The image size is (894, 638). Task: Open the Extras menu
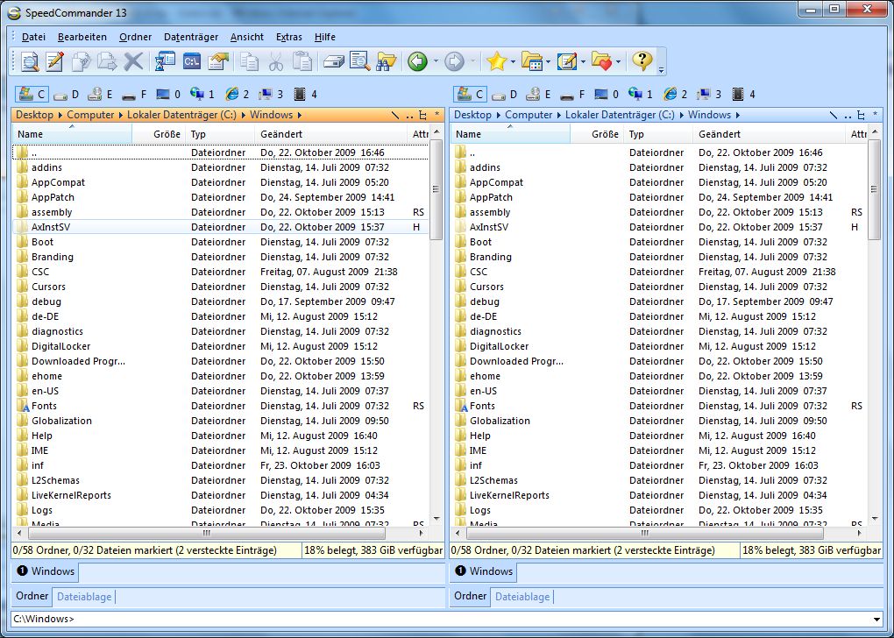coord(290,37)
